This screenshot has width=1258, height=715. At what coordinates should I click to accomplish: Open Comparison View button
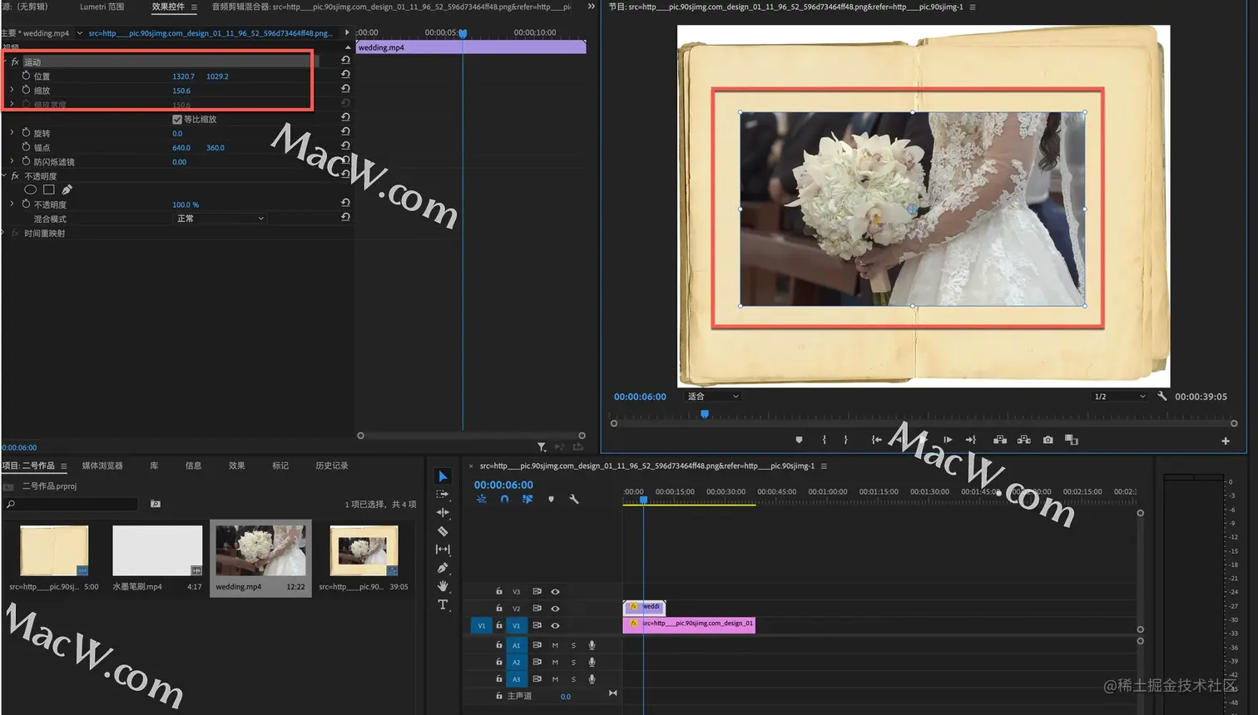pyautogui.click(x=1072, y=440)
